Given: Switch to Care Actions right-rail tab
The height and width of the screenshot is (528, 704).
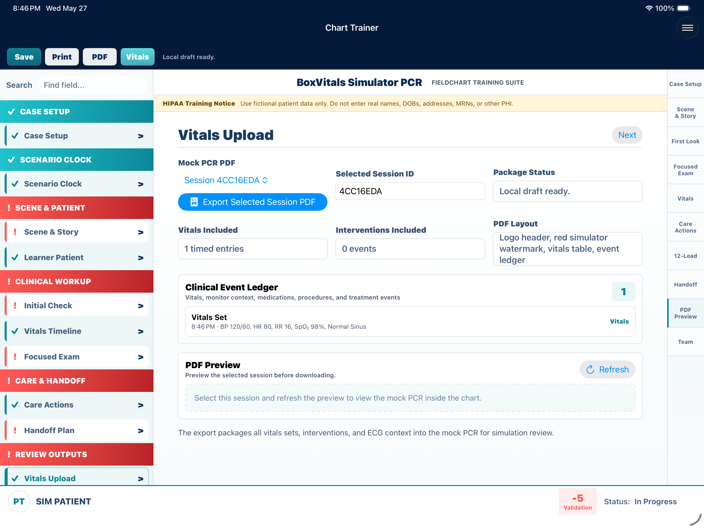Looking at the screenshot, I should 685,227.
